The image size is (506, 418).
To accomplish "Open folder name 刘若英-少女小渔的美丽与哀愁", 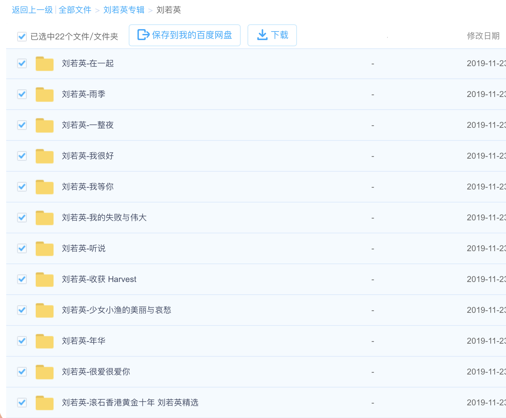I will coord(116,310).
